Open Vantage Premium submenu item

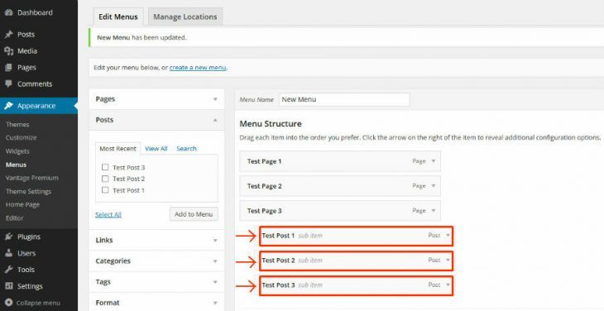tap(32, 178)
